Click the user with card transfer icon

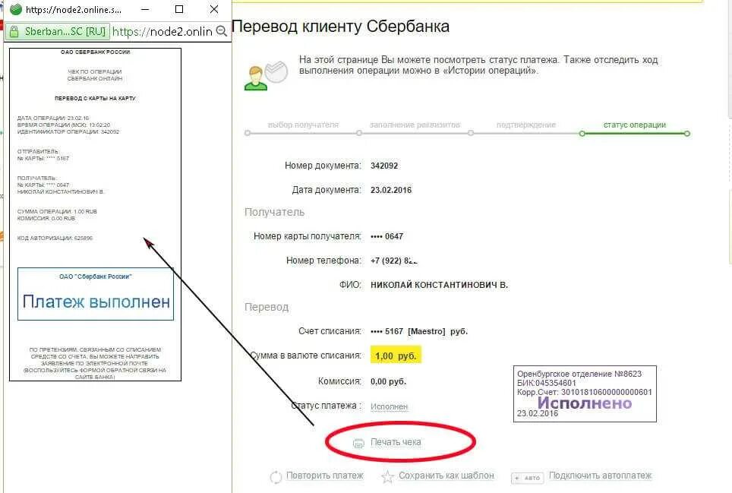(x=265, y=76)
